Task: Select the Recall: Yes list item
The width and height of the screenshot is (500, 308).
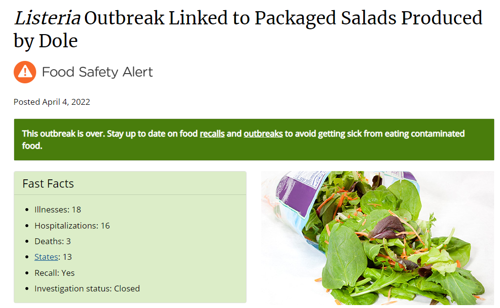Action: 54,273
